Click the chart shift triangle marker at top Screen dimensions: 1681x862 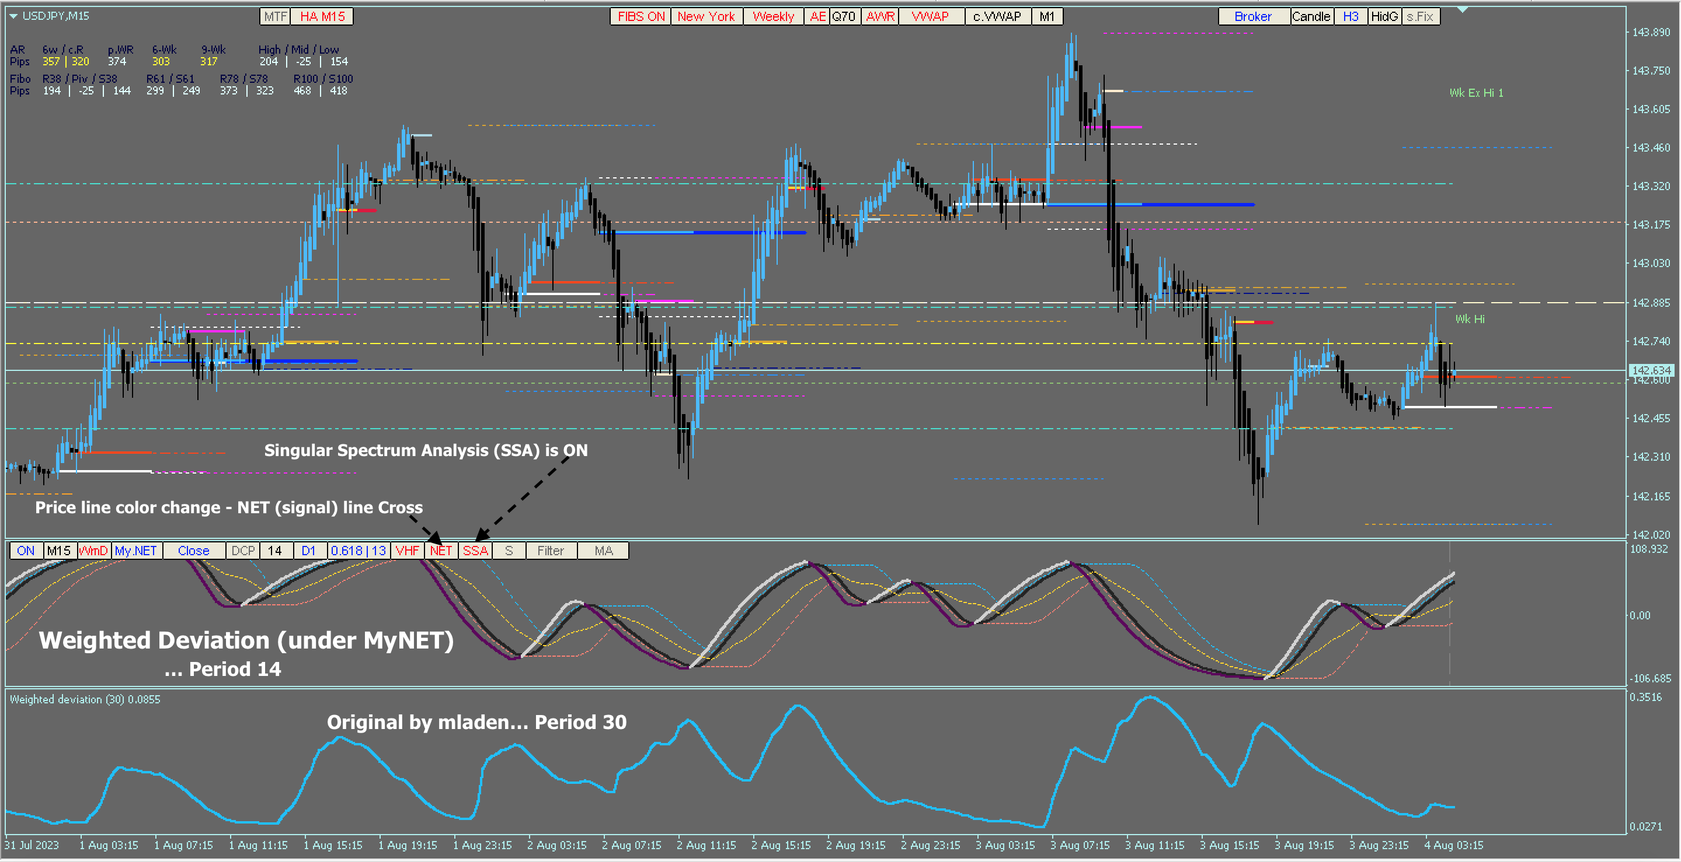click(x=1463, y=10)
